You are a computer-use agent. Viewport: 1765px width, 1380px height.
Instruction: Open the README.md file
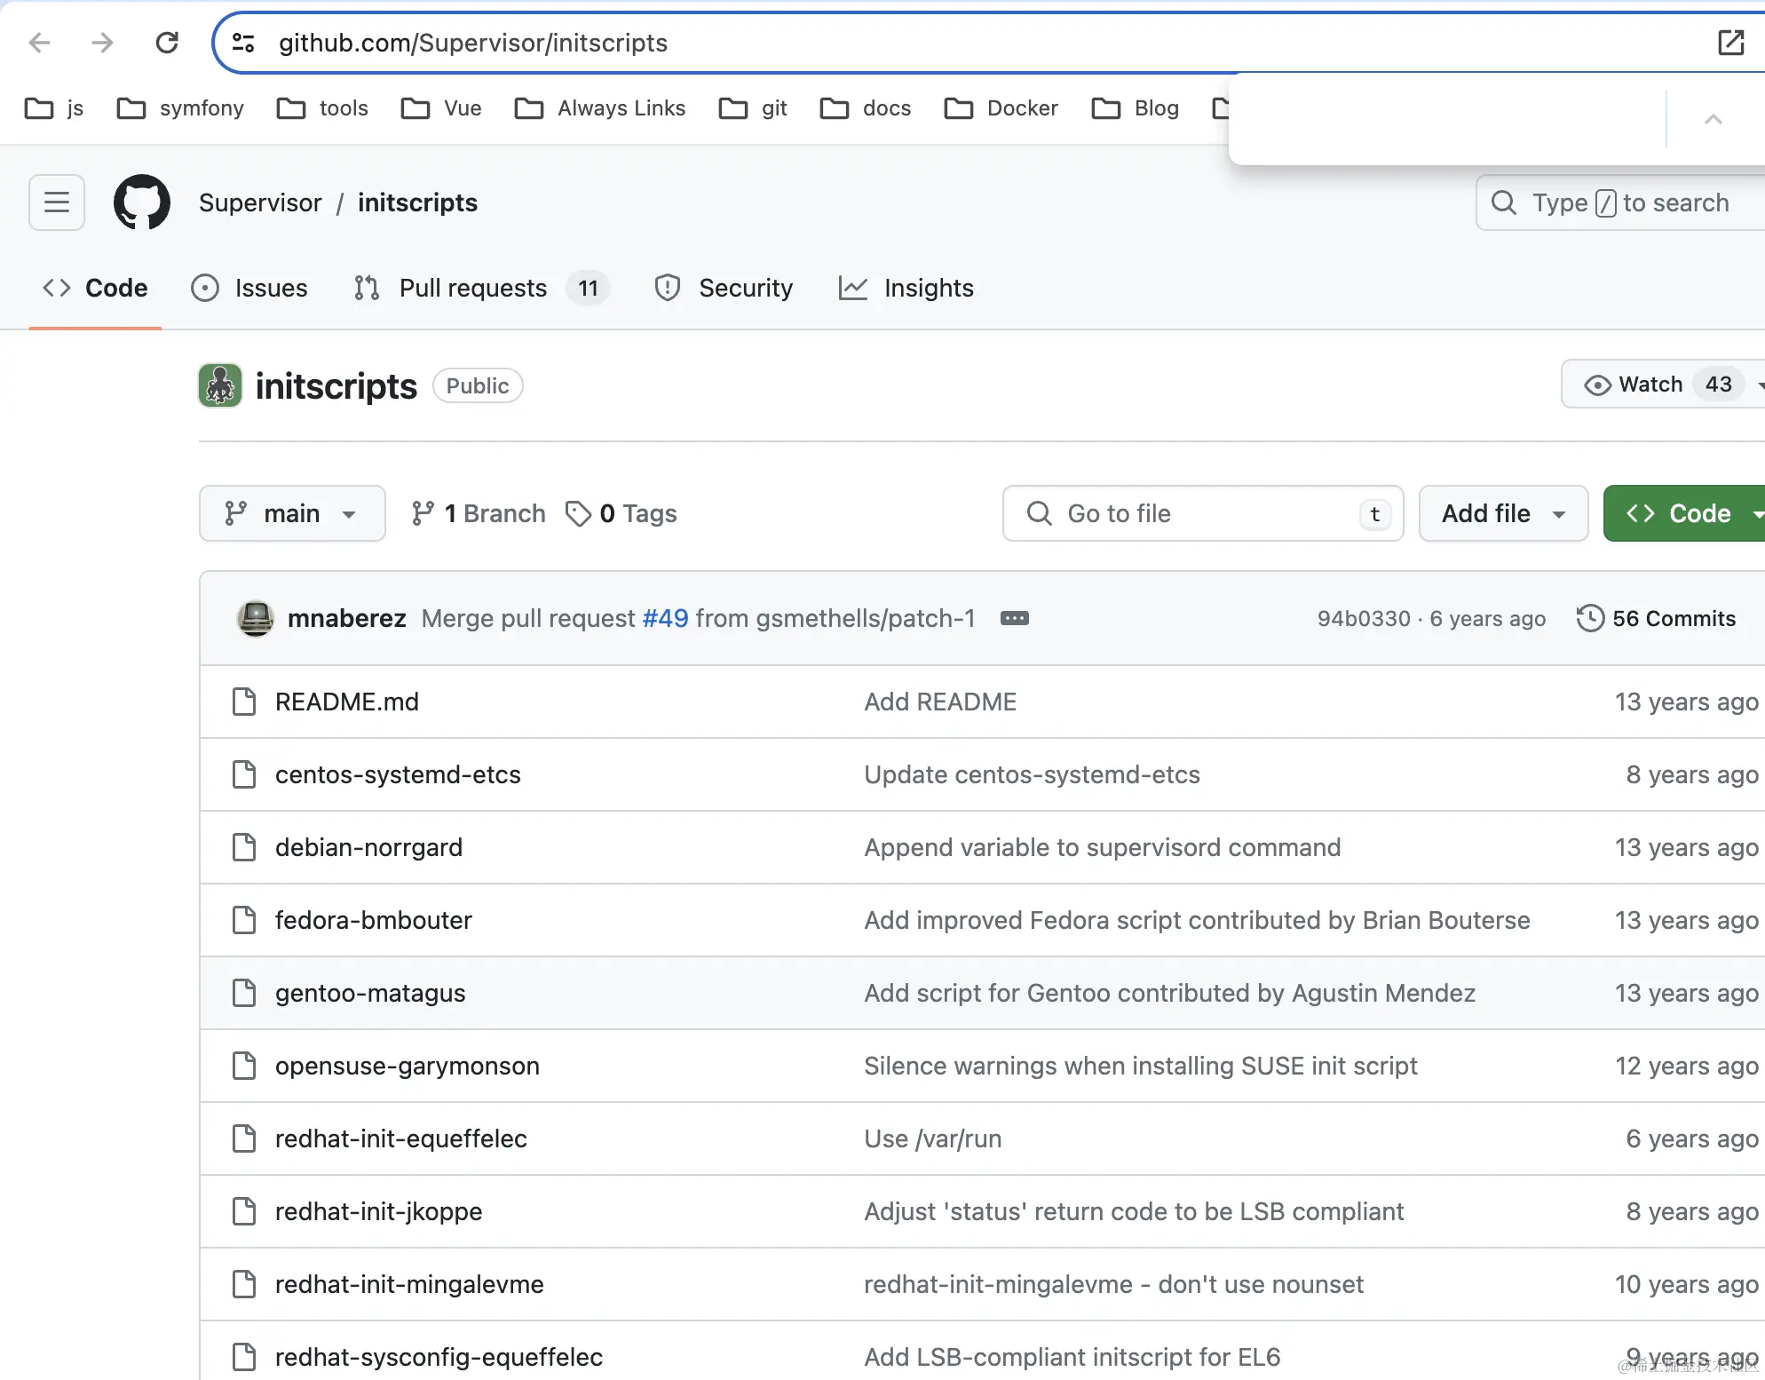pos(346,702)
